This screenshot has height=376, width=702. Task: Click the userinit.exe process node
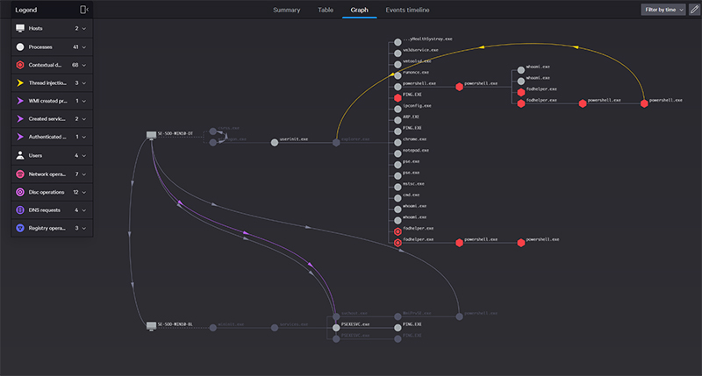274,140
